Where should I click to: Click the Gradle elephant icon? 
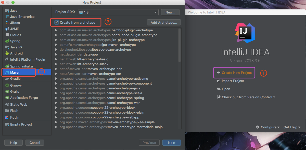(7, 79)
